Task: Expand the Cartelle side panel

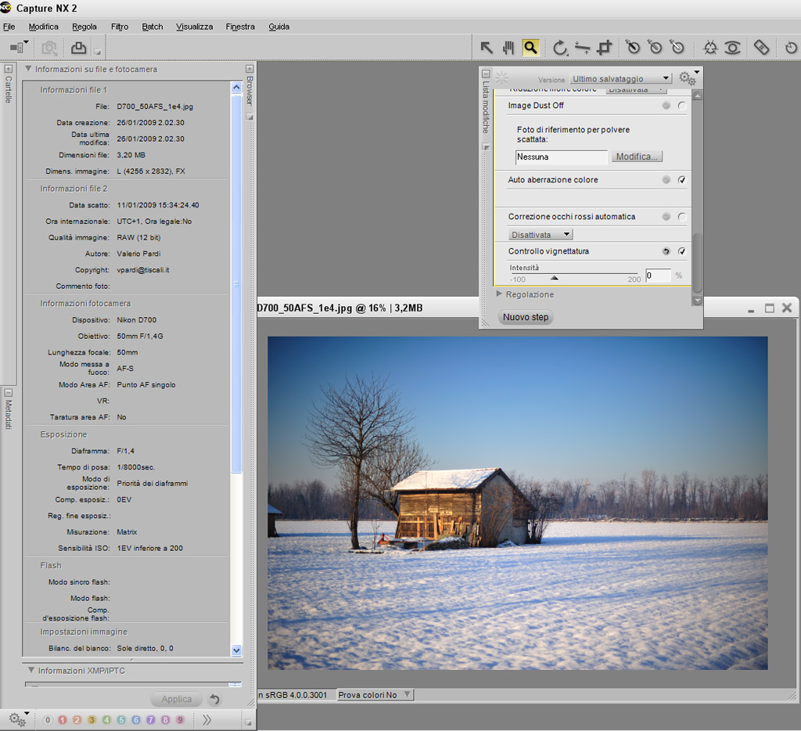Action: point(8,69)
